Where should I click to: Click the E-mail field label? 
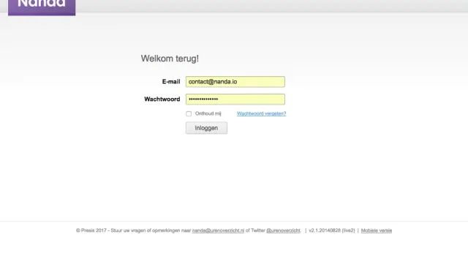[171, 81]
